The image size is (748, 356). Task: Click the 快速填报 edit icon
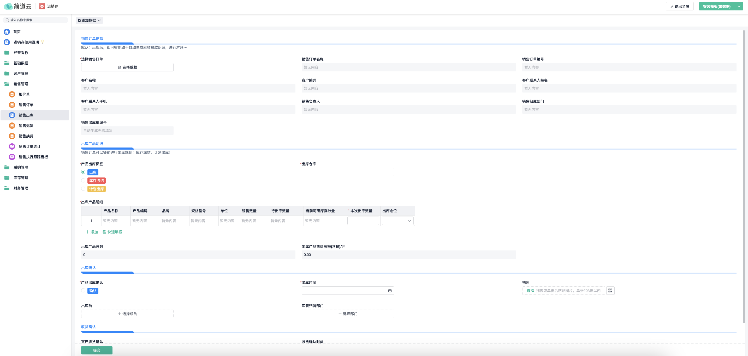pos(104,232)
